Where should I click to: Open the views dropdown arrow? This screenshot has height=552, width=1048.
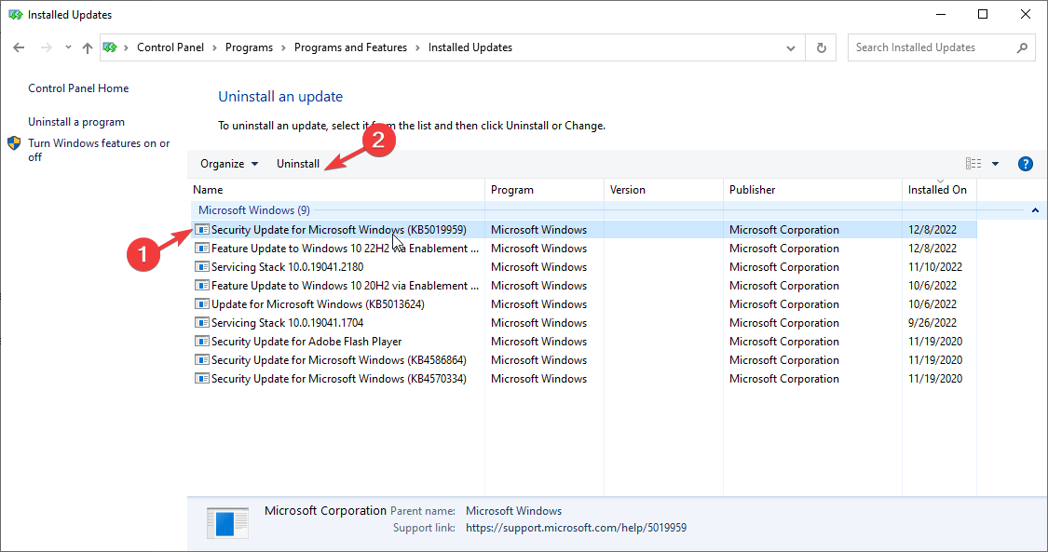pyautogui.click(x=993, y=163)
